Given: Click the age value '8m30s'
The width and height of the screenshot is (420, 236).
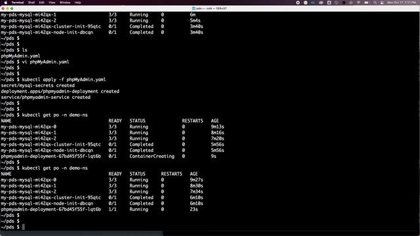Looking at the screenshot, I should coord(196,186).
